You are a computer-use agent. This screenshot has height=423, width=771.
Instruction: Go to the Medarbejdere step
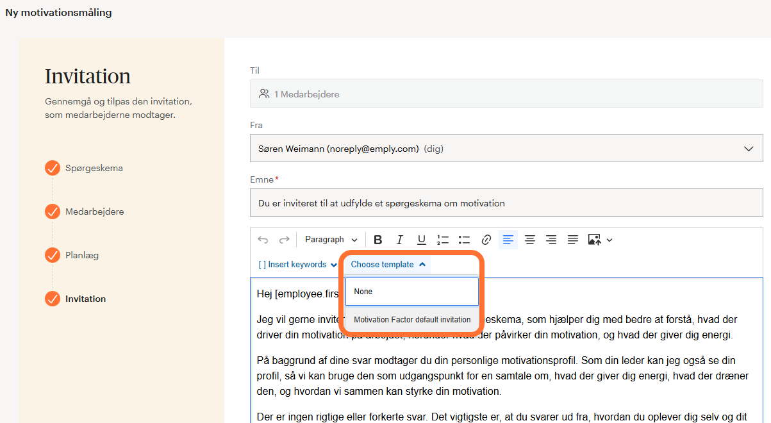tap(95, 212)
